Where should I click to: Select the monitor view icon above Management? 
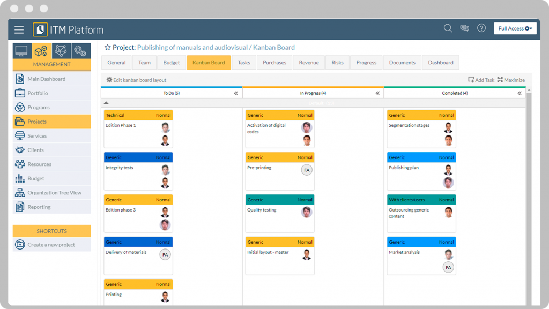22,50
